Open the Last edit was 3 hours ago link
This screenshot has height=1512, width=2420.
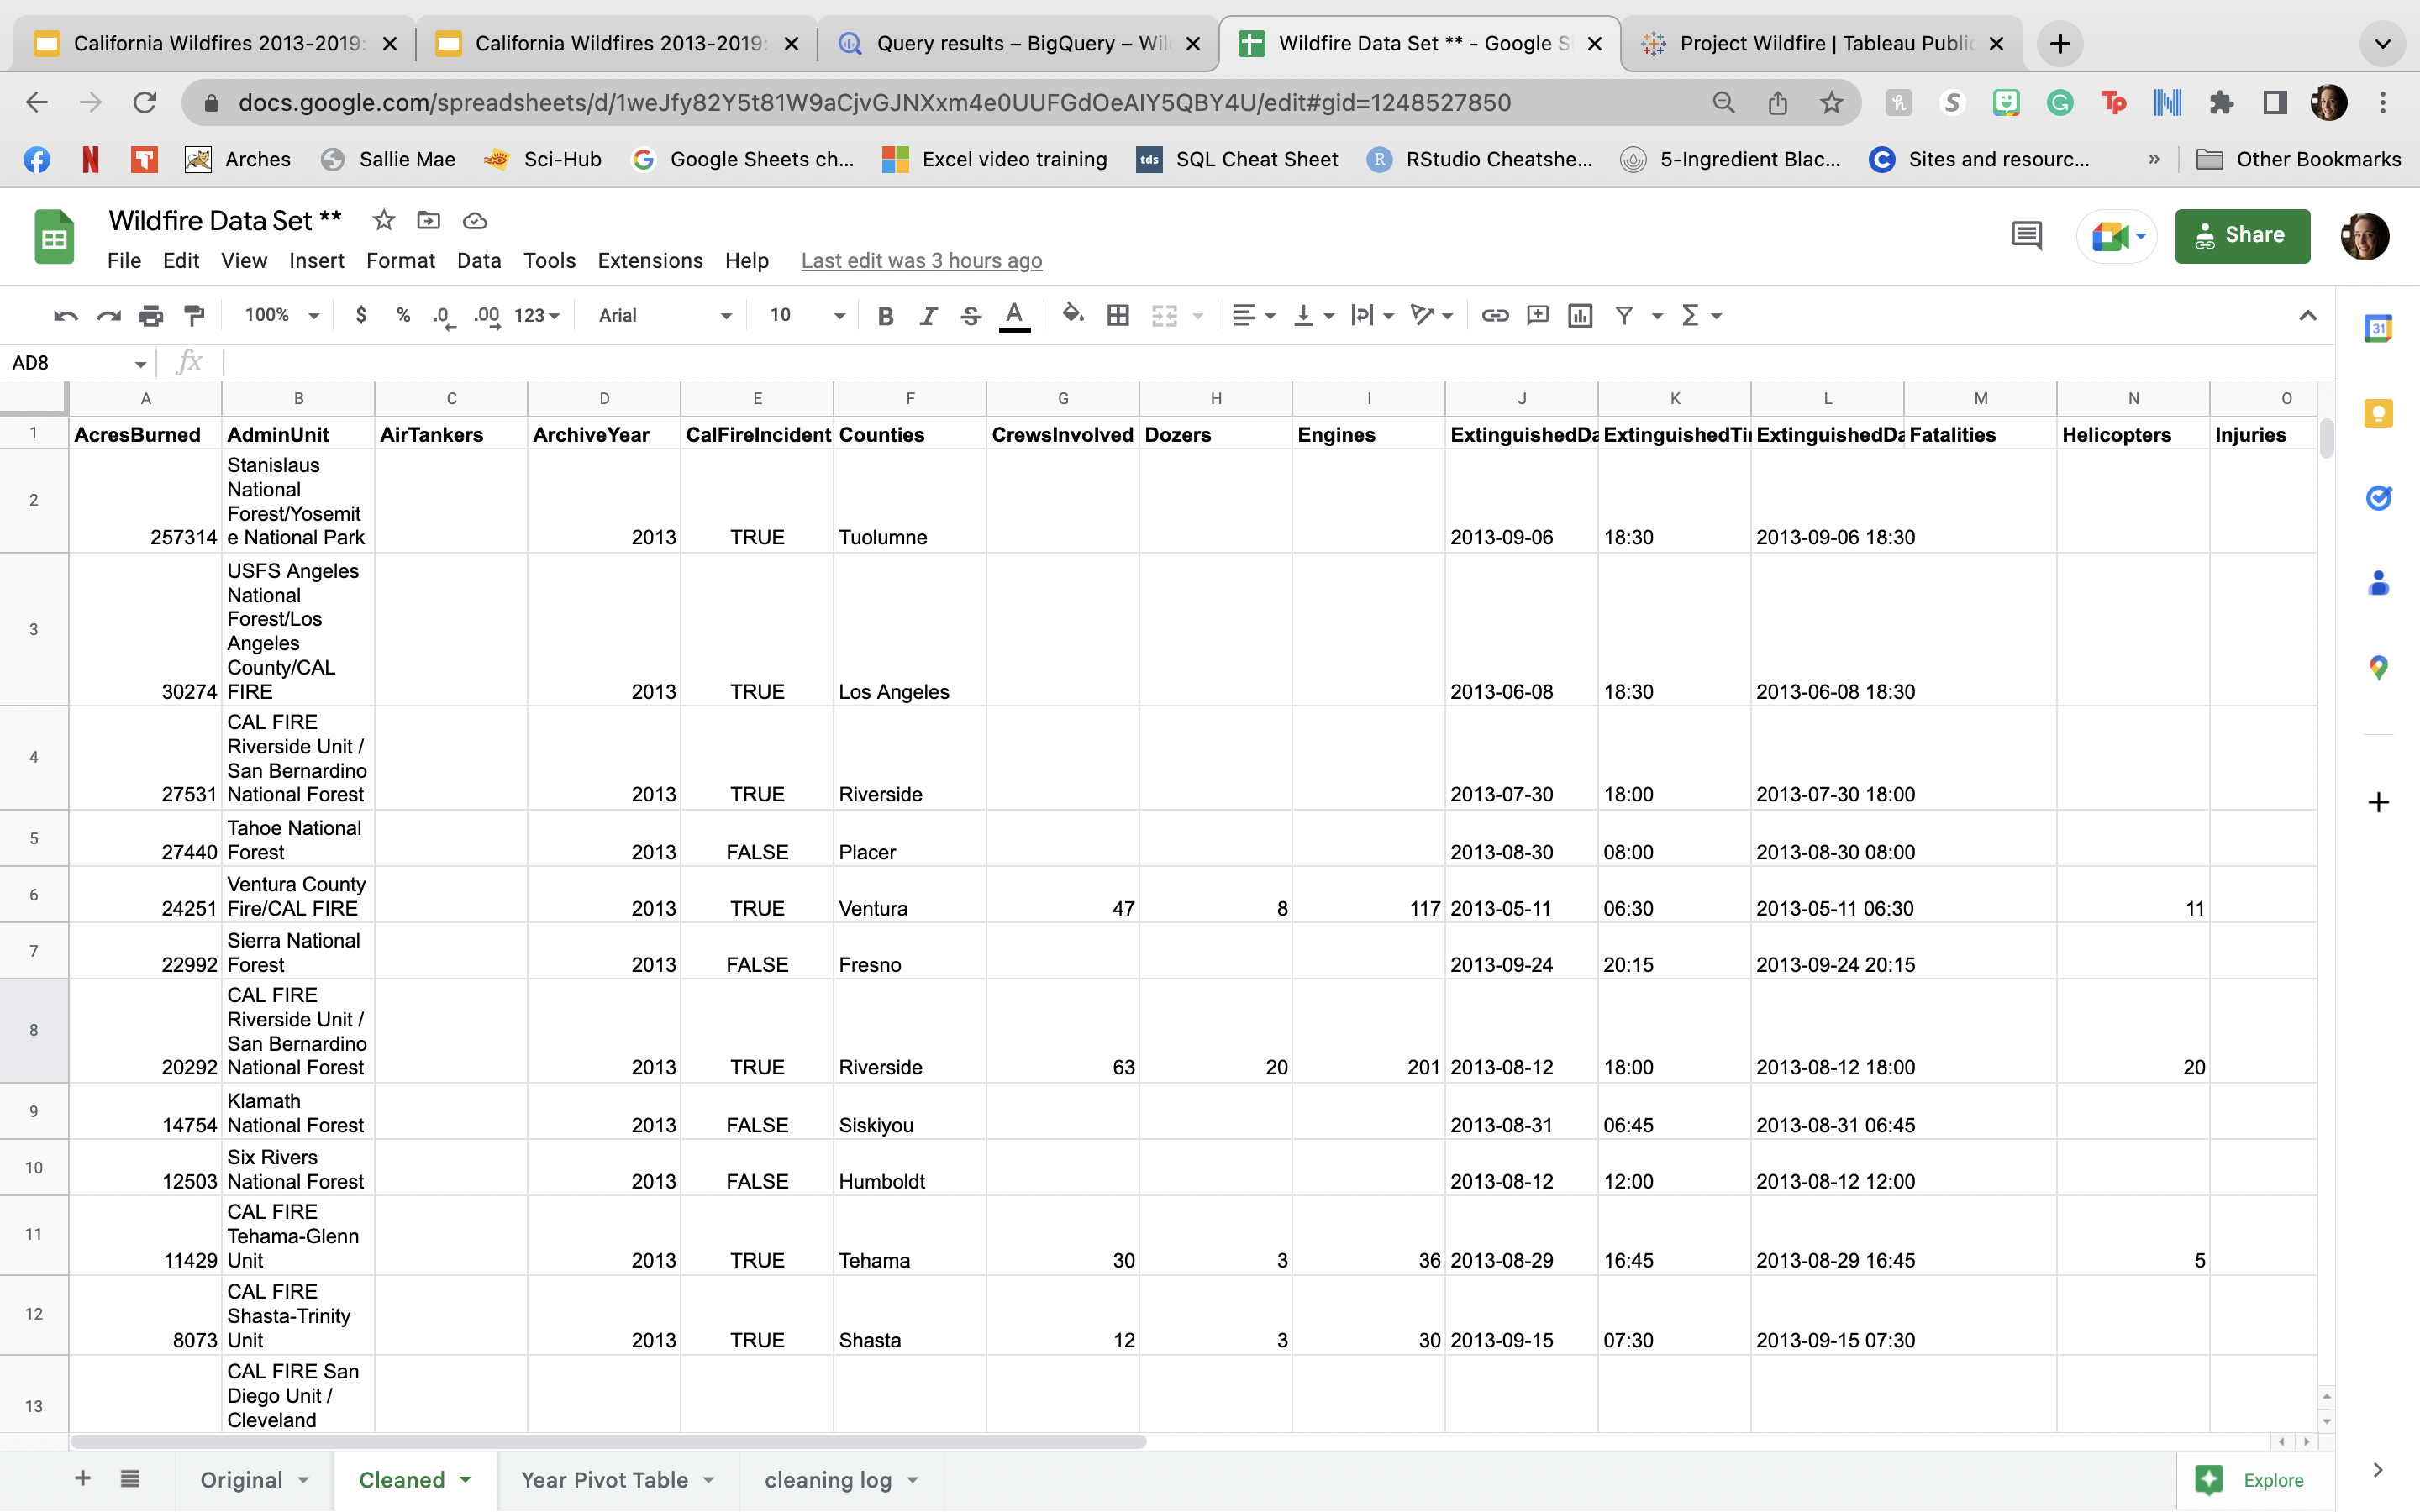click(921, 261)
